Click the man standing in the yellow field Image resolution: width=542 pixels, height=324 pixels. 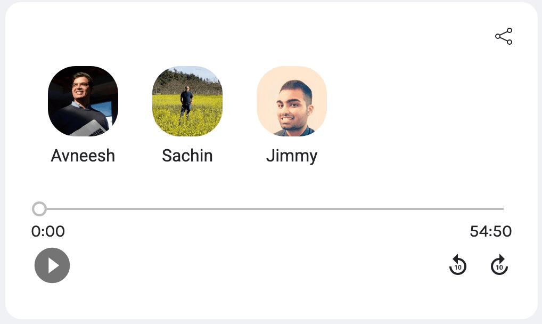point(186,101)
